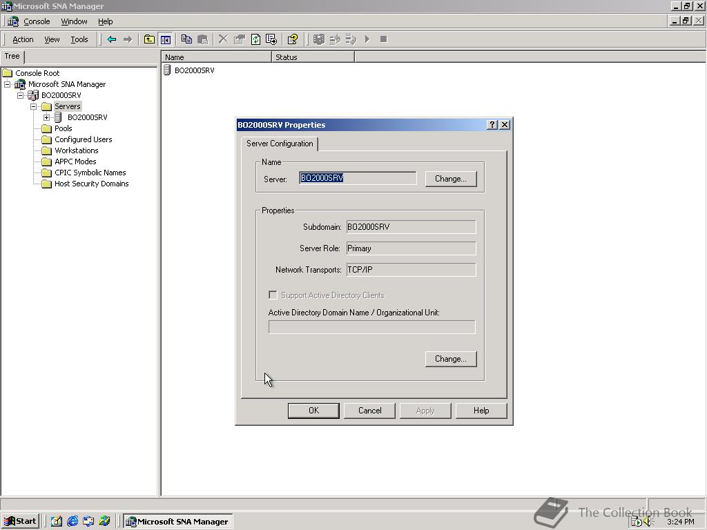Image resolution: width=707 pixels, height=530 pixels.
Task: Click the Windows flag quick launch icon
Action: (105, 521)
